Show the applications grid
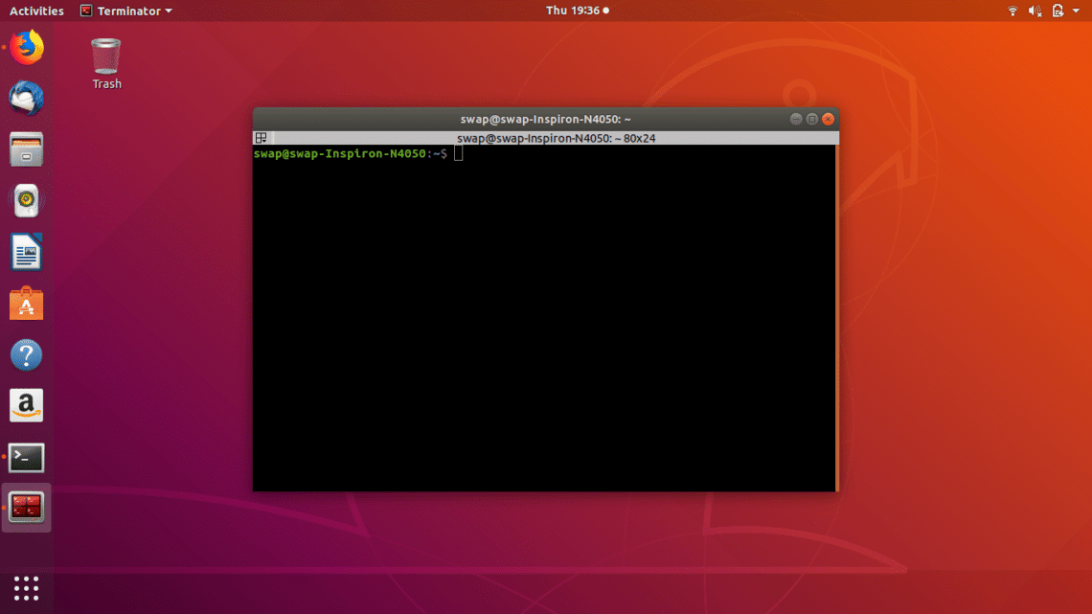 27,588
